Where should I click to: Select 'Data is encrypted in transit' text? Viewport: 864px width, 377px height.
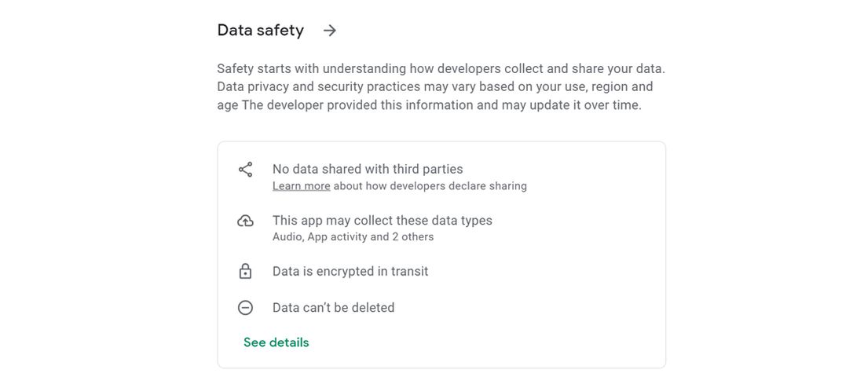(350, 272)
